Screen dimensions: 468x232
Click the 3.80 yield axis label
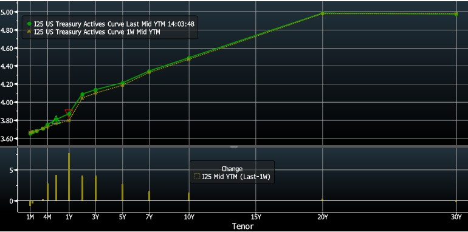(x=7, y=120)
